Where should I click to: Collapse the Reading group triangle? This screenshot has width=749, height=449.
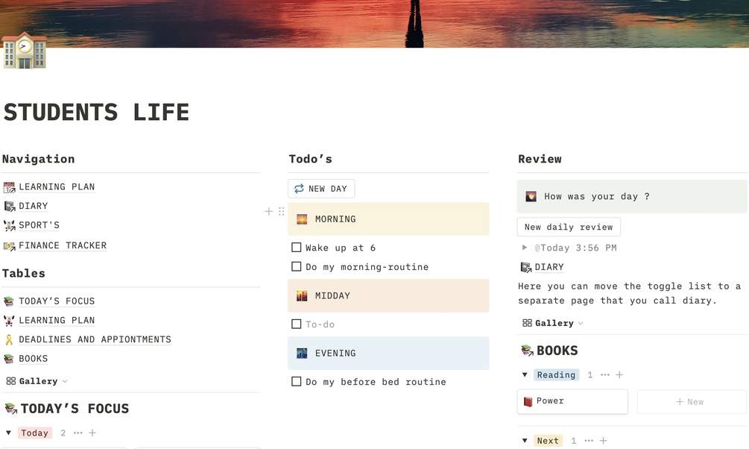pos(525,375)
